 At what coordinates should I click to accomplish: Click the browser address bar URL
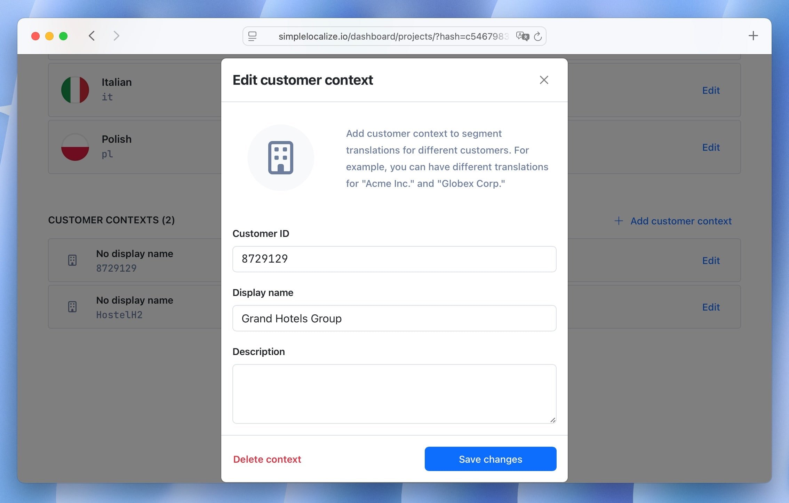[393, 36]
